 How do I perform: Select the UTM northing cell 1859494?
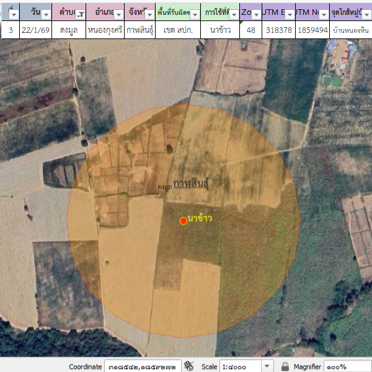[x=312, y=30]
